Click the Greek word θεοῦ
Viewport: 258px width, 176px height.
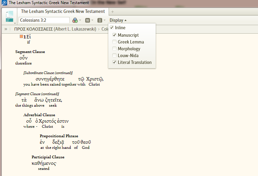click(86, 142)
